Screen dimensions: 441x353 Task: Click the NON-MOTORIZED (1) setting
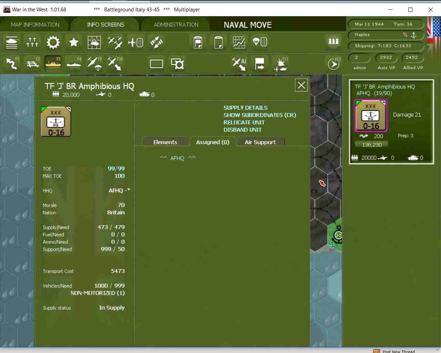coord(98,293)
